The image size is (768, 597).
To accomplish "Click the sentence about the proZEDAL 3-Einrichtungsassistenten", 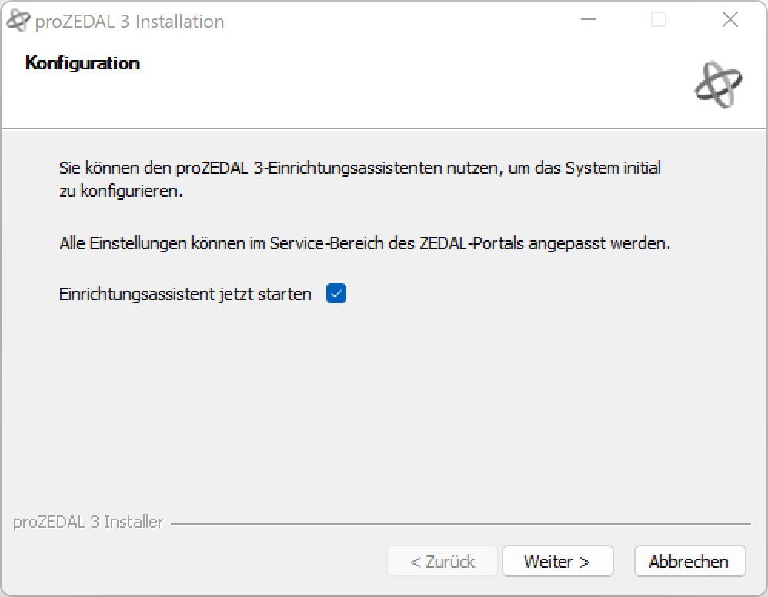I will [x=359, y=168].
